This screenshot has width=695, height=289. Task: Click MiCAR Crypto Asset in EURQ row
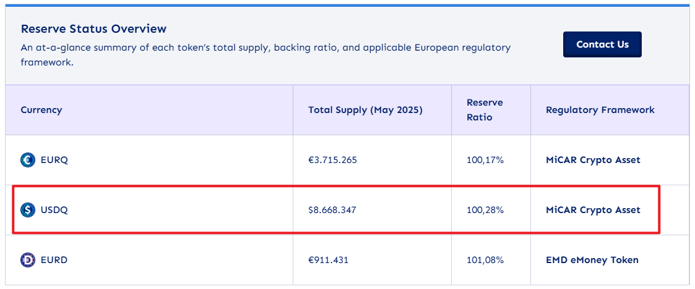593,160
